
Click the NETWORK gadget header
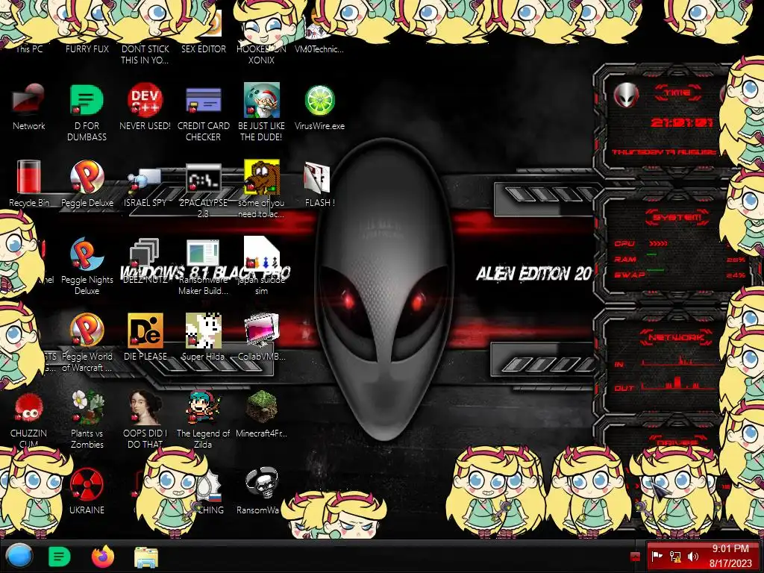(677, 336)
